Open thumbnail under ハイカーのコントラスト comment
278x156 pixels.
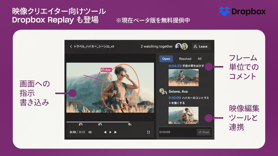point(183,115)
